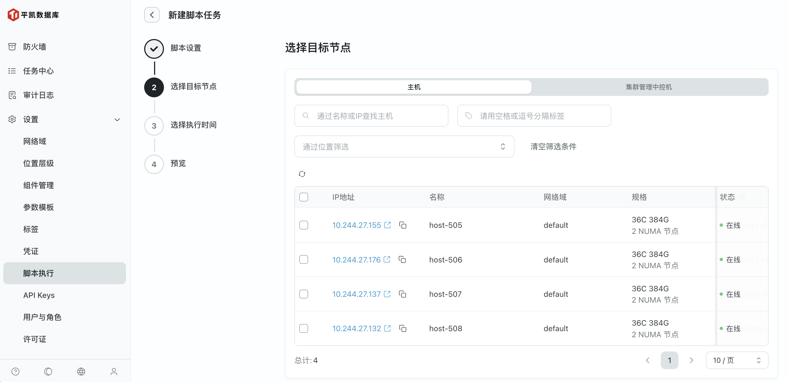
Task: Open the 10 / 页 page size dropdown
Action: [737, 360]
